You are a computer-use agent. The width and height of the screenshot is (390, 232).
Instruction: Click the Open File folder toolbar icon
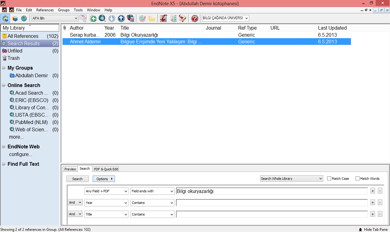[152, 18]
